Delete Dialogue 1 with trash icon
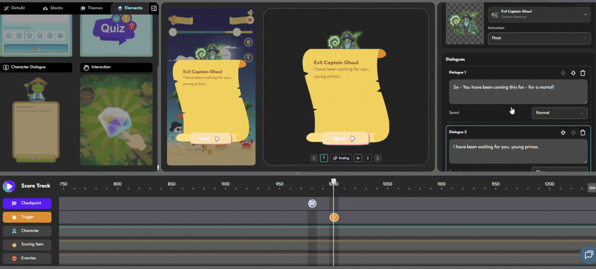Image resolution: width=596 pixels, height=269 pixels. [583, 73]
